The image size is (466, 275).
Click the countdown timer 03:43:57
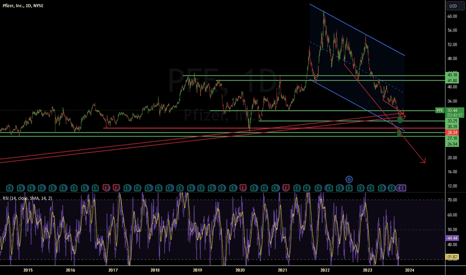pos(454,115)
